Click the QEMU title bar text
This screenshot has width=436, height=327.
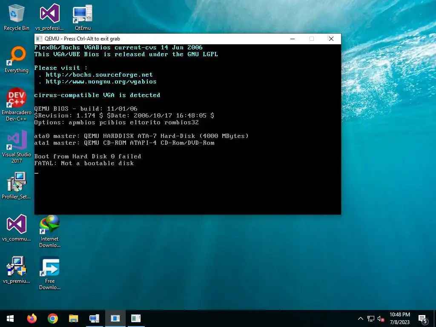[x=82, y=39]
